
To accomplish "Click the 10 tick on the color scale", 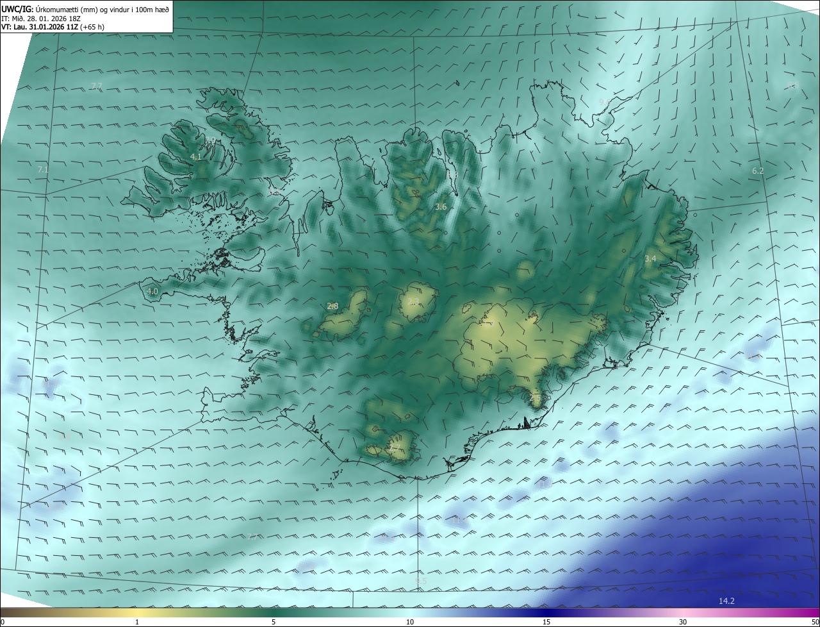I will (x=410, y=622).
